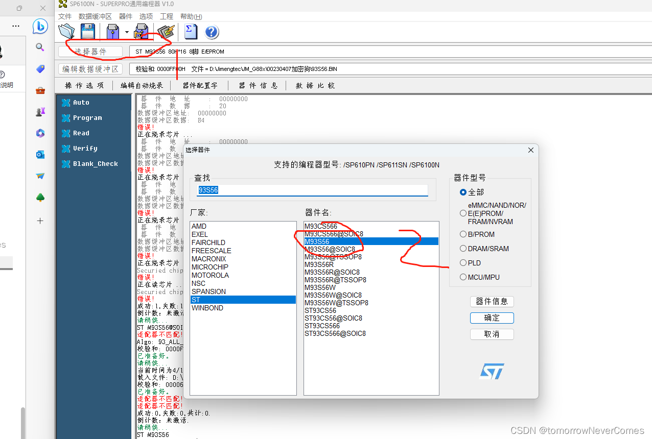Select device ST93CS566@SOIC8

pyautogui.click(x=371, y=333)
